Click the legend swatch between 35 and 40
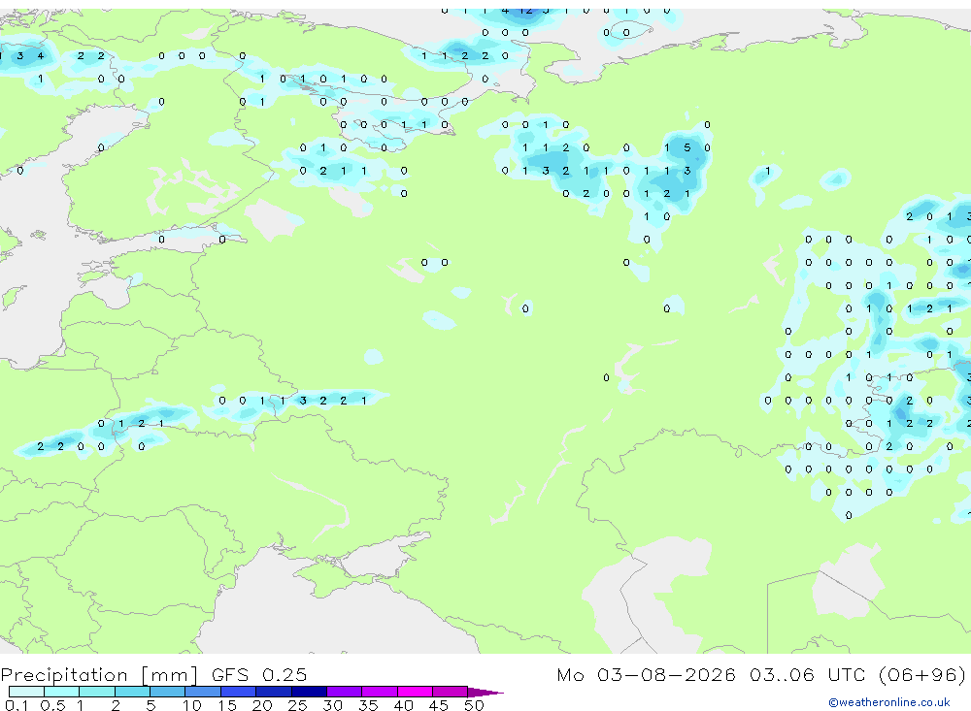This screenshot has height=711, width=971. pos(379,692)
